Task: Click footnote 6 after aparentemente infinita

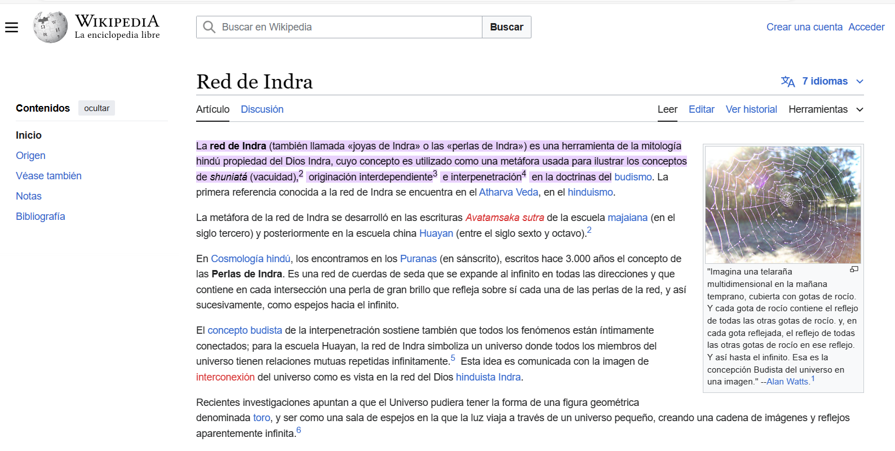Action: point(299,430)
